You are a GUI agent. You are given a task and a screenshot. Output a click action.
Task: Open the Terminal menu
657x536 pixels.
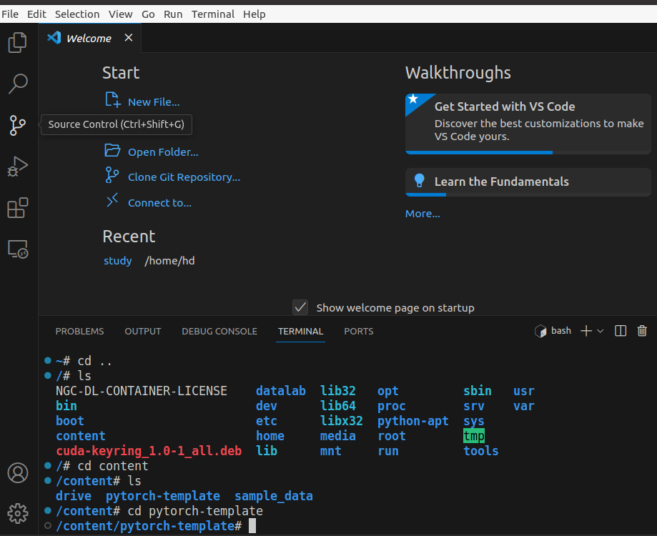213,14
